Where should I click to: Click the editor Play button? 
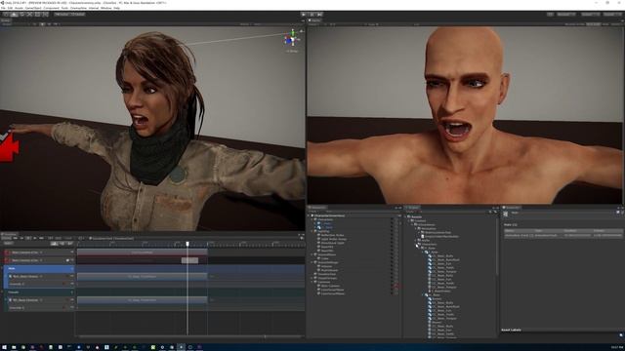304,15
